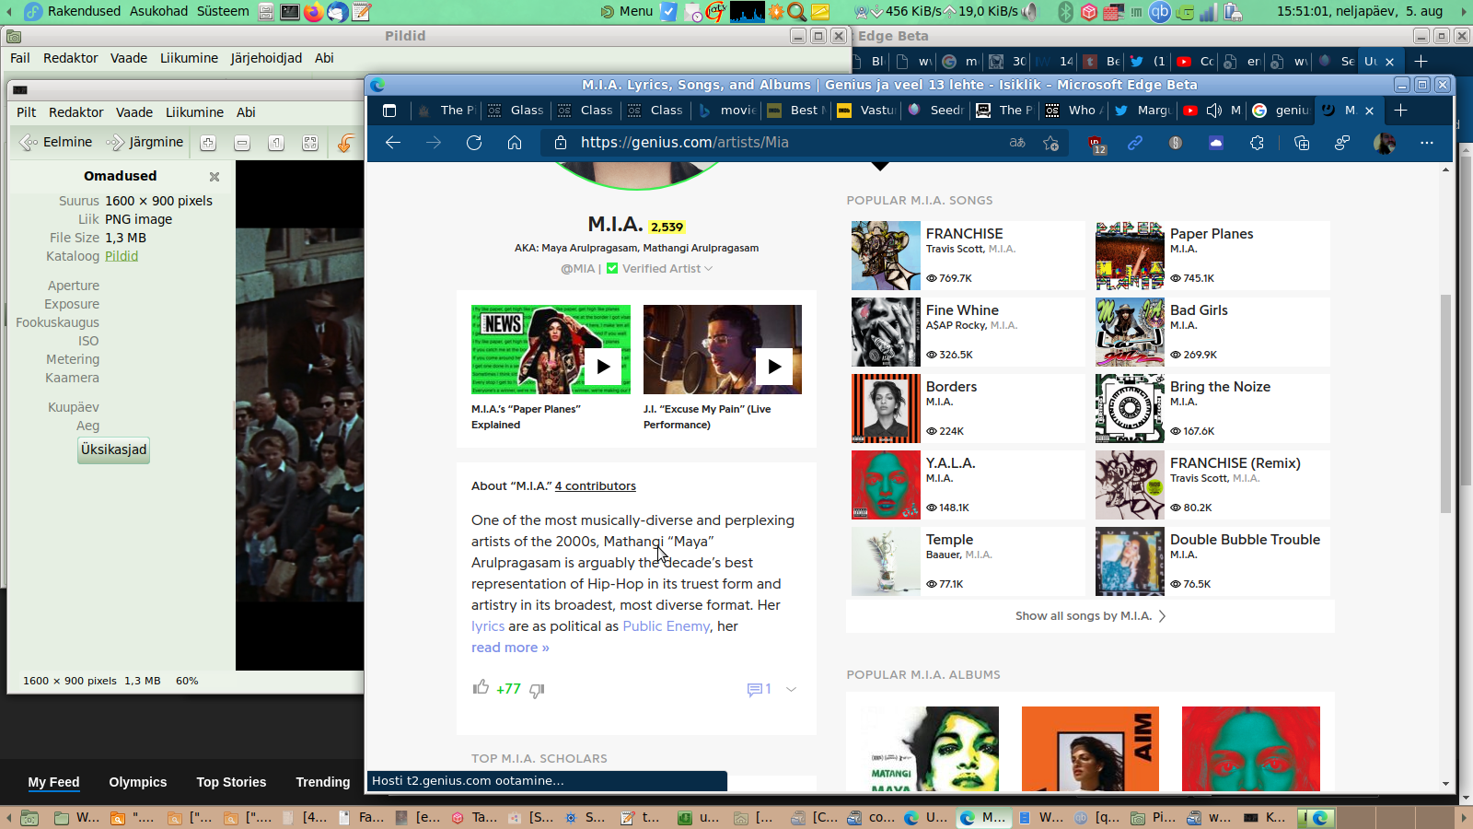
Task: Open the Liikumine menu in image viewer
Action: click(194, 112)
